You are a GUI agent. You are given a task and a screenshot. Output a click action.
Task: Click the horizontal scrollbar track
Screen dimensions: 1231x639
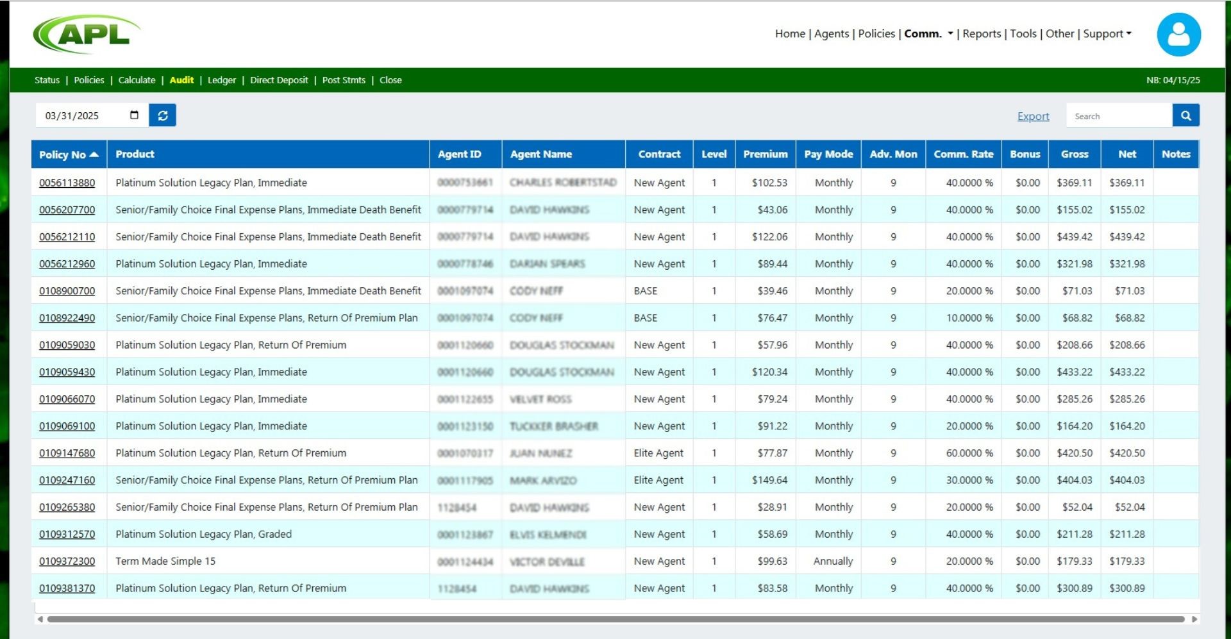click(x=615, y=619)
